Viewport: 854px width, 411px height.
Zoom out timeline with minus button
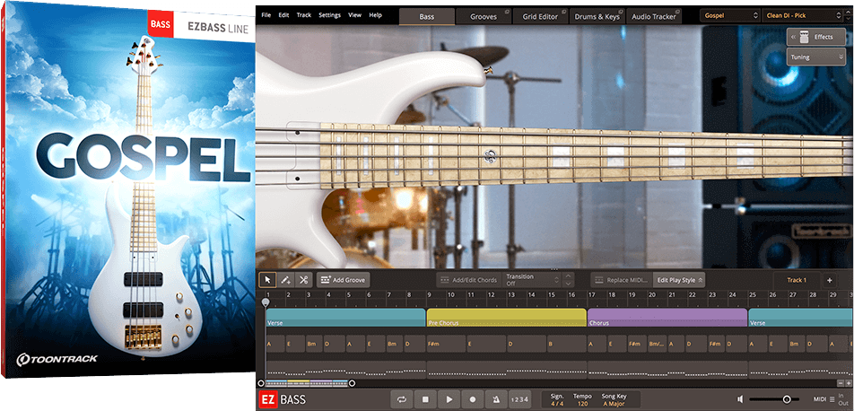pos(840,383)
